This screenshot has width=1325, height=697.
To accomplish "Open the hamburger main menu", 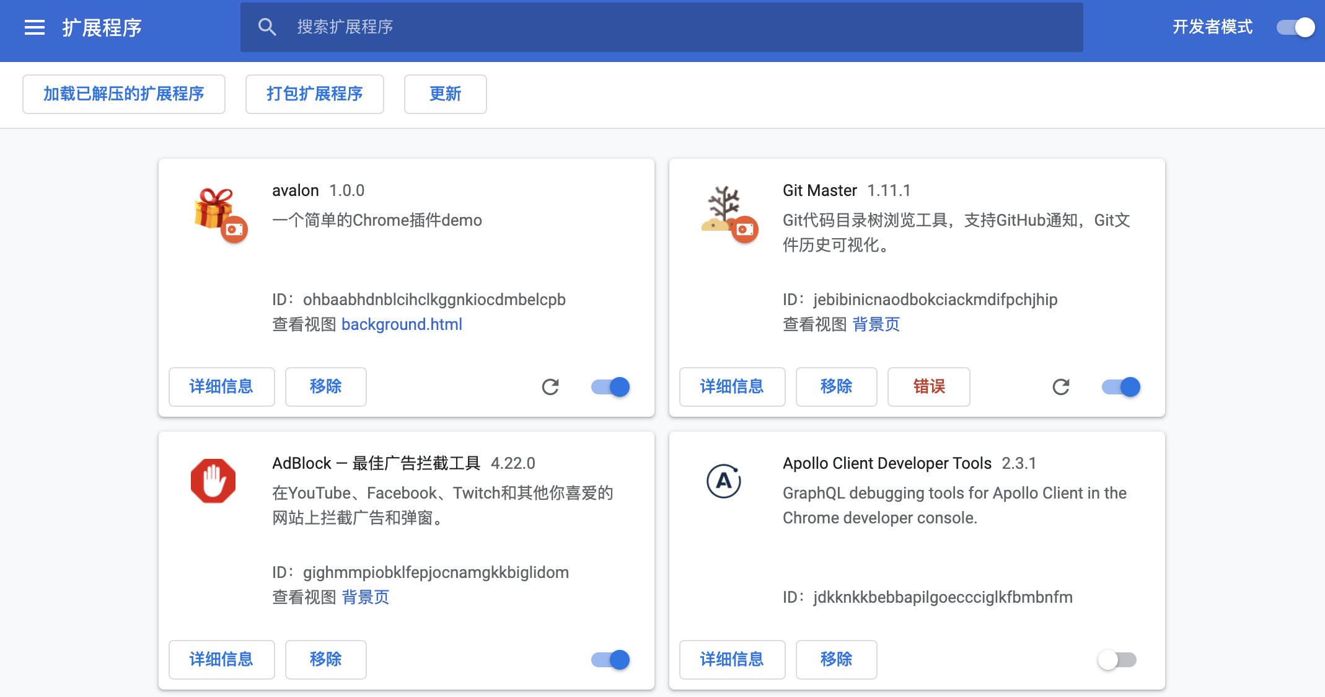I will tap(35, 27).
